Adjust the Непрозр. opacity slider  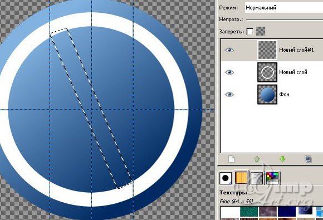click(x=285, y=20)
